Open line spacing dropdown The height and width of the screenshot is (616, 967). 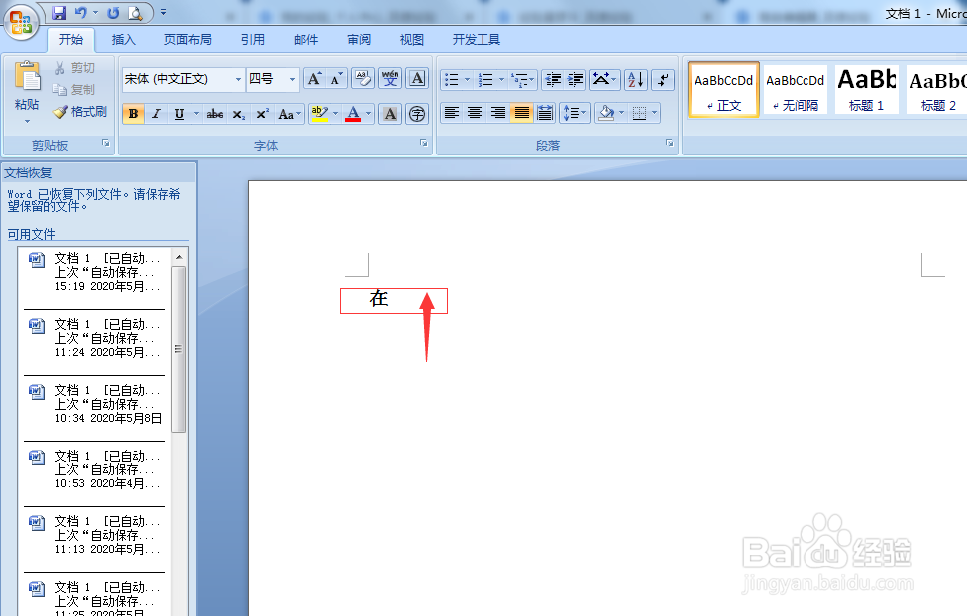coord(575,113)
